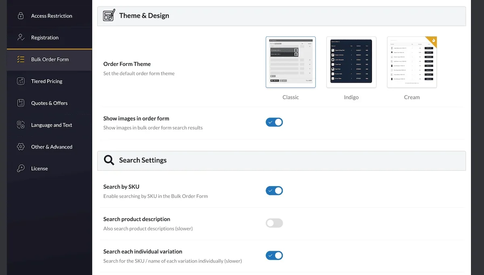This screenshot has width=484, height=275.
Task: Click the document icon beside Quotes & Offers
Action: click(x=20, y=103)
